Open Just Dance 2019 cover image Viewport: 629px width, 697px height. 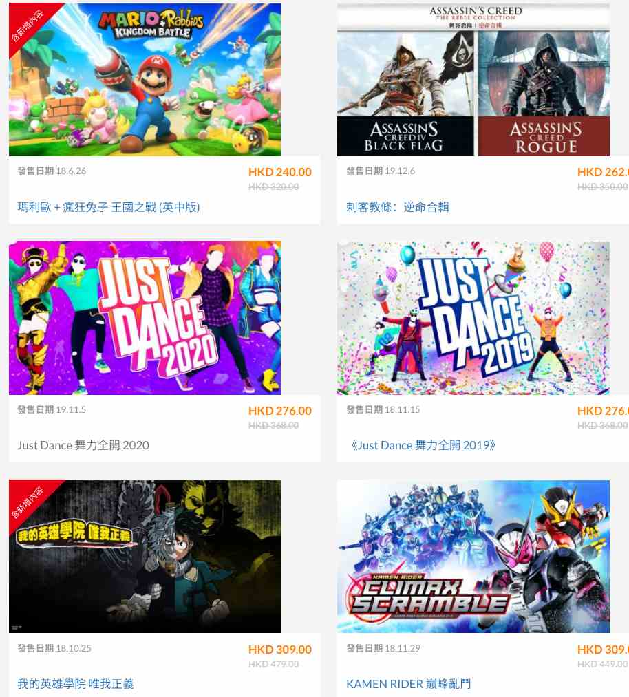pos(473,318)
